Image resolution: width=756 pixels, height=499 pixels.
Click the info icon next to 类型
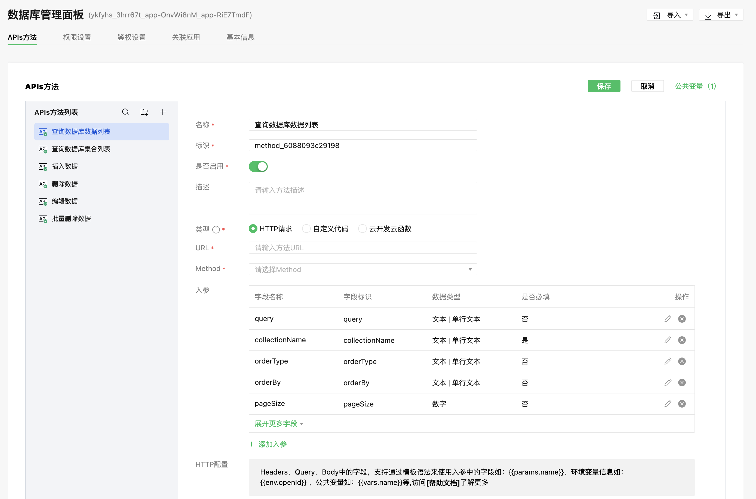(x=216, y=229)
